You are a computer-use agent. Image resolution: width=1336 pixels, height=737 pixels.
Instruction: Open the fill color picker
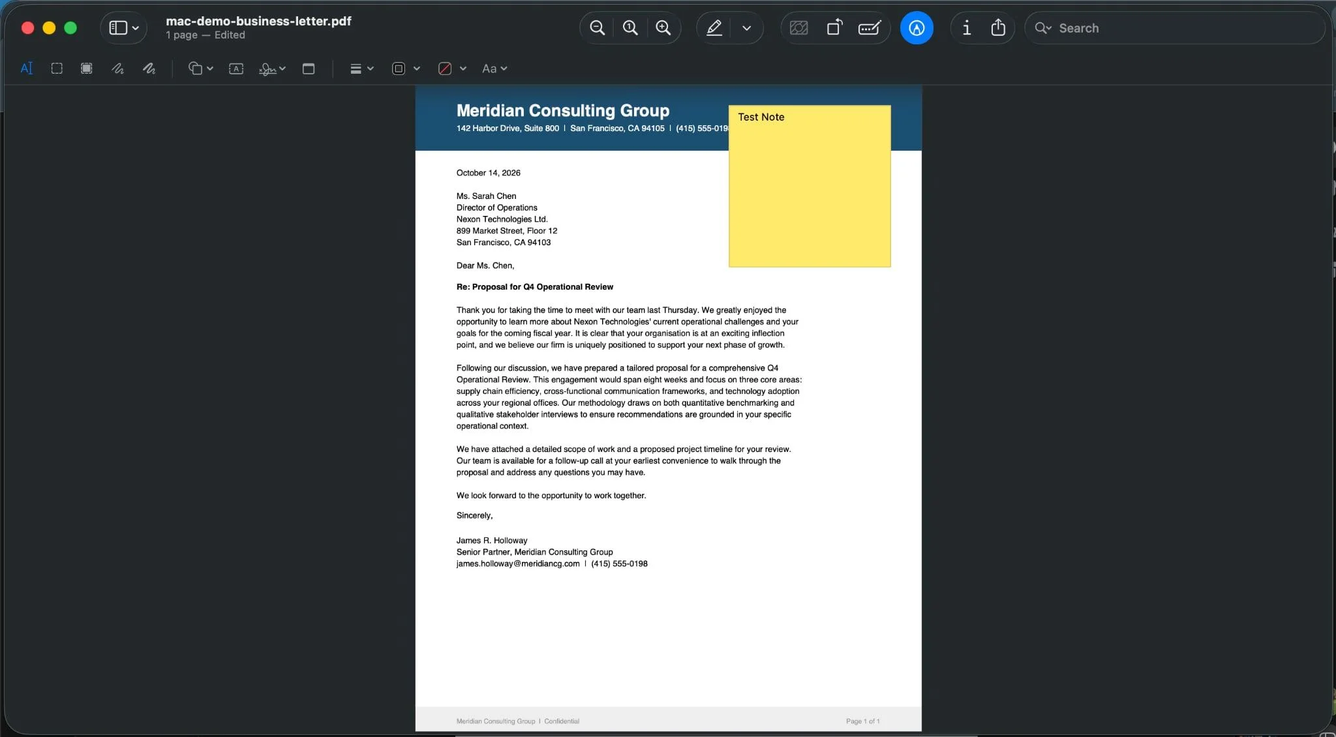click(445, 68)
